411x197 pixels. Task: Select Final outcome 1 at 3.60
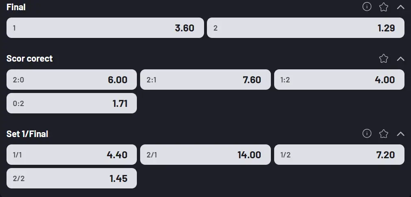(x=105, y=28)
